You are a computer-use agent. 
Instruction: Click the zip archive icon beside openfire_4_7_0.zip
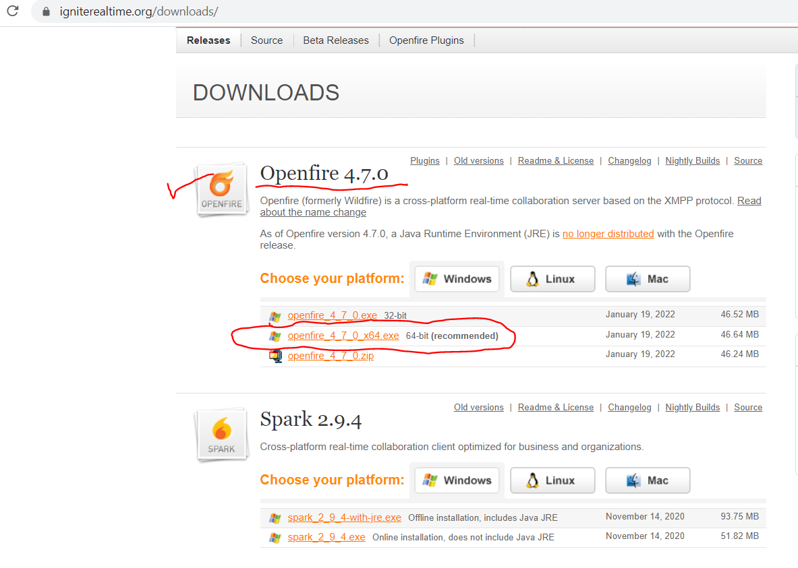[275, 356]
